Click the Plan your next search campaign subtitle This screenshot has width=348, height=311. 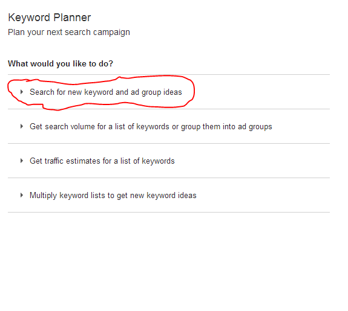pyautogui.click(x=69, y=33)
